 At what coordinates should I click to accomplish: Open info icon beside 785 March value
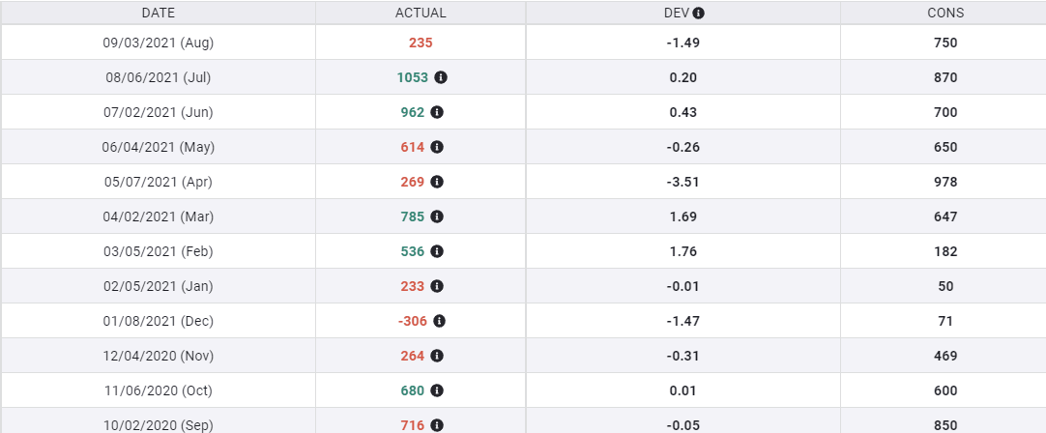437,216
